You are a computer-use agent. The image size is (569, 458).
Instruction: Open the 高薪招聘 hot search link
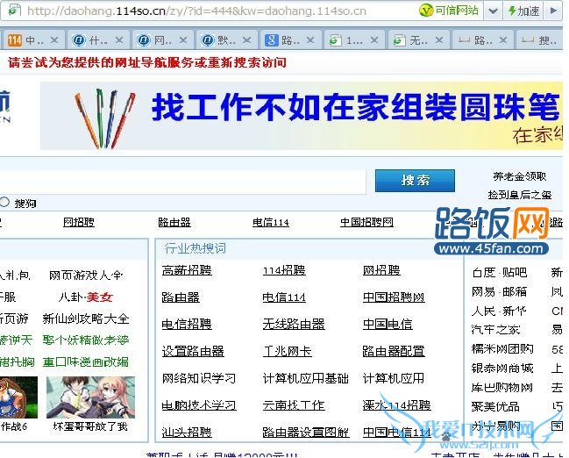[187, 270]
